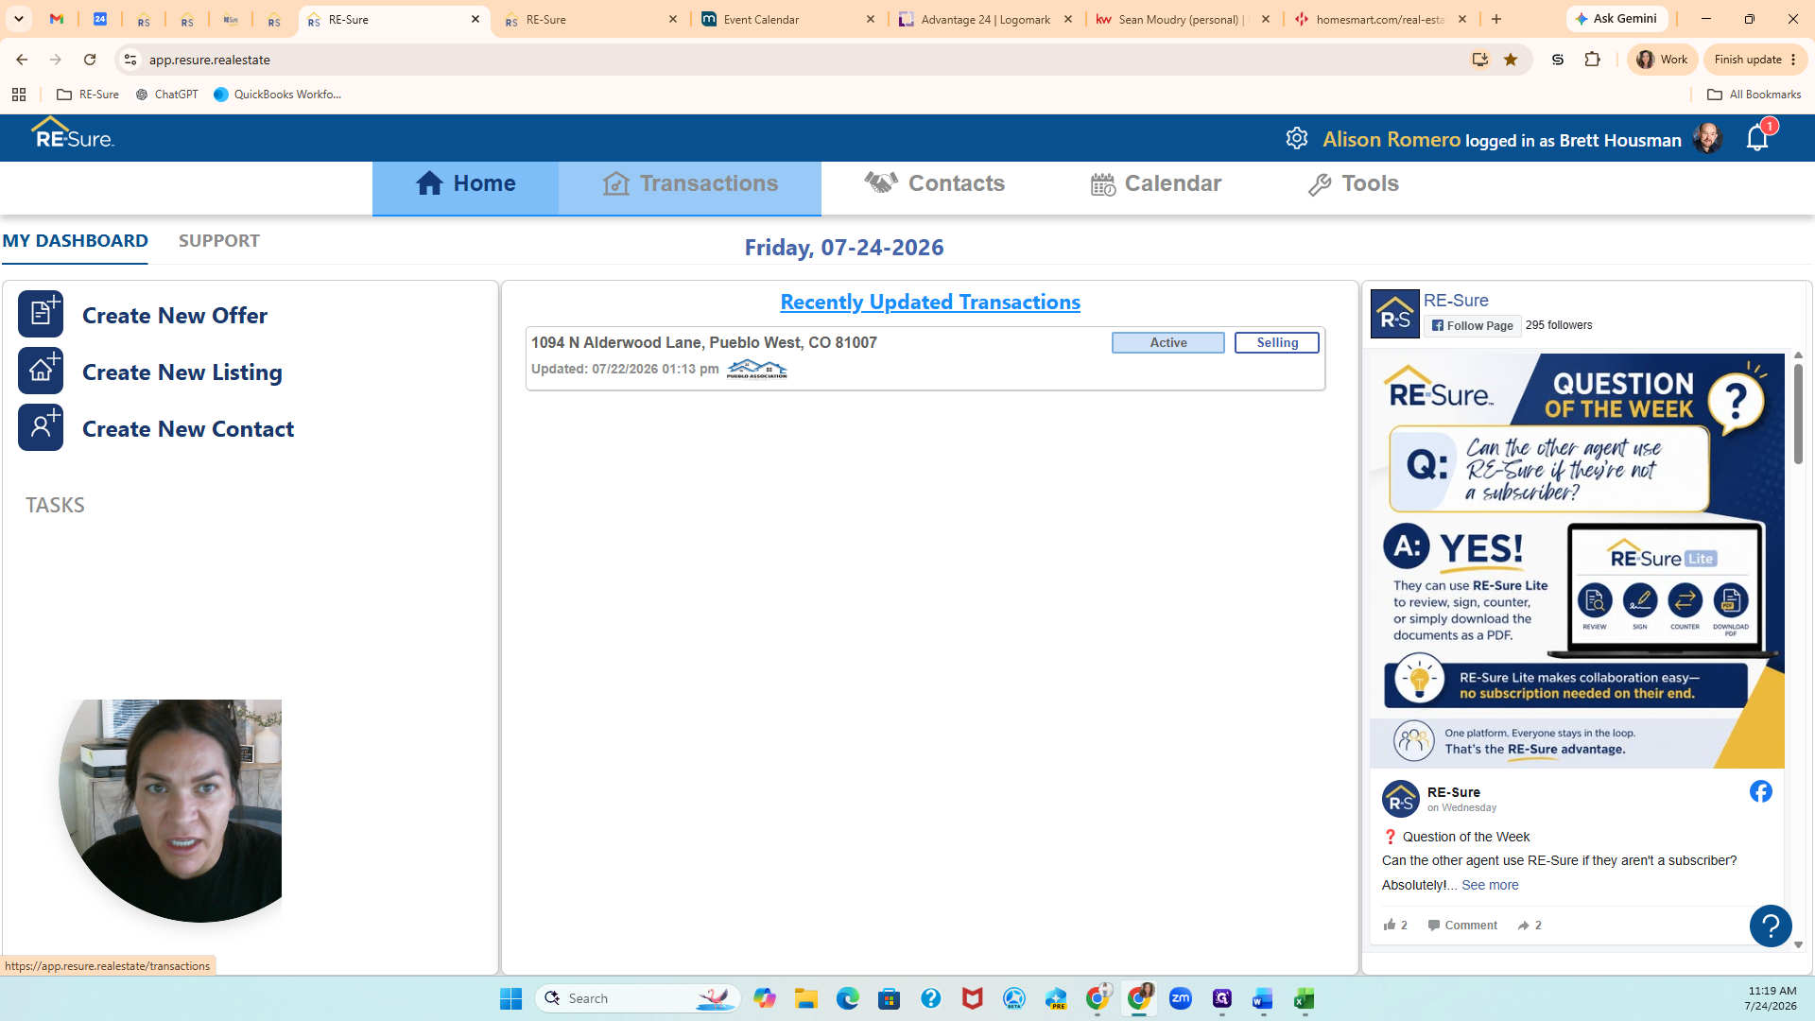
Task: Click the RE-Sure logo in header
Action: click(73, 134)
